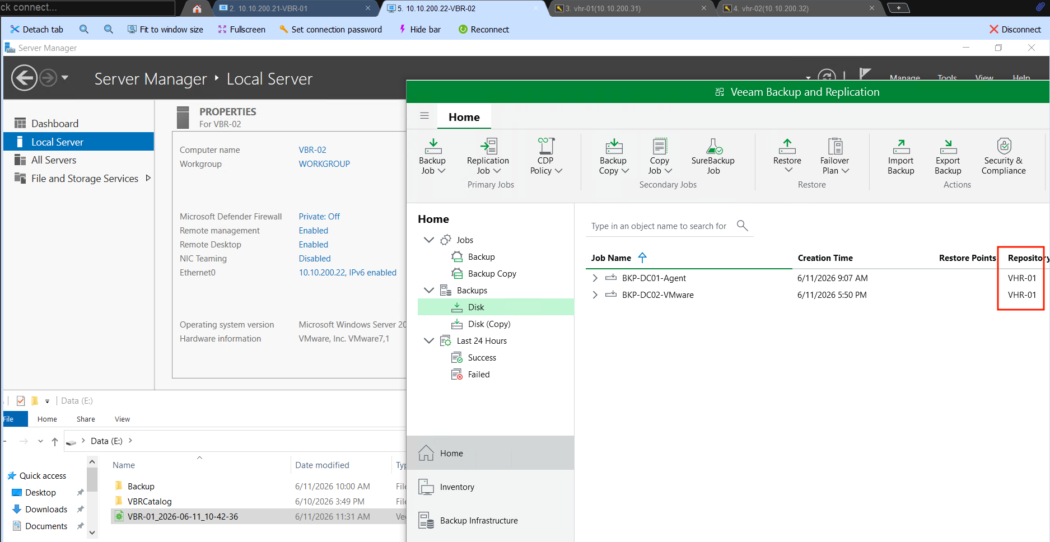Viewport: 1050px width, 542px height.
Task: Click the zoom out magnifier icon
Action: pos(109,29)
